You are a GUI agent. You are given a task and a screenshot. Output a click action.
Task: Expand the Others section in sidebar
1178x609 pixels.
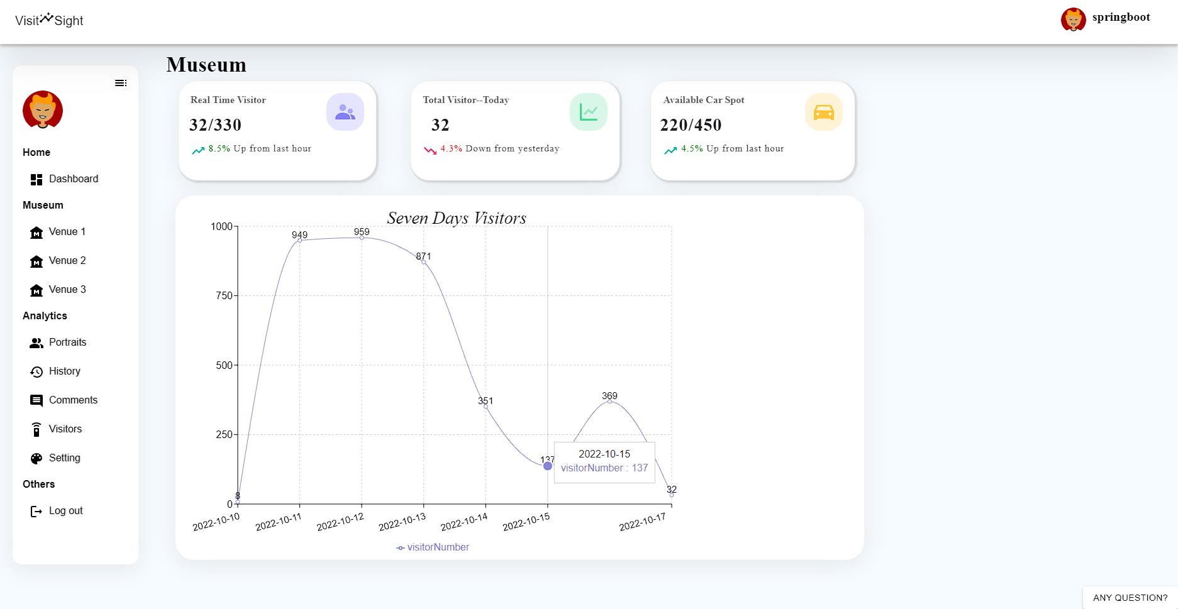[x=38, y=484]
